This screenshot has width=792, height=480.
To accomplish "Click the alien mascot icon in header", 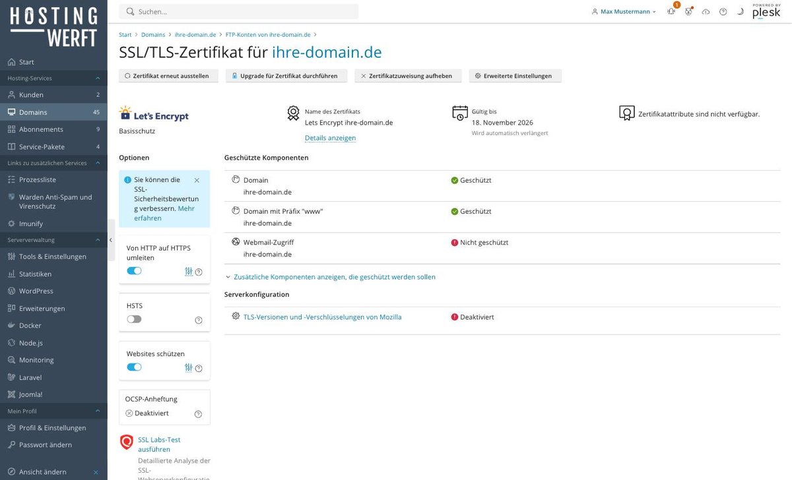I will coord(688,11).
